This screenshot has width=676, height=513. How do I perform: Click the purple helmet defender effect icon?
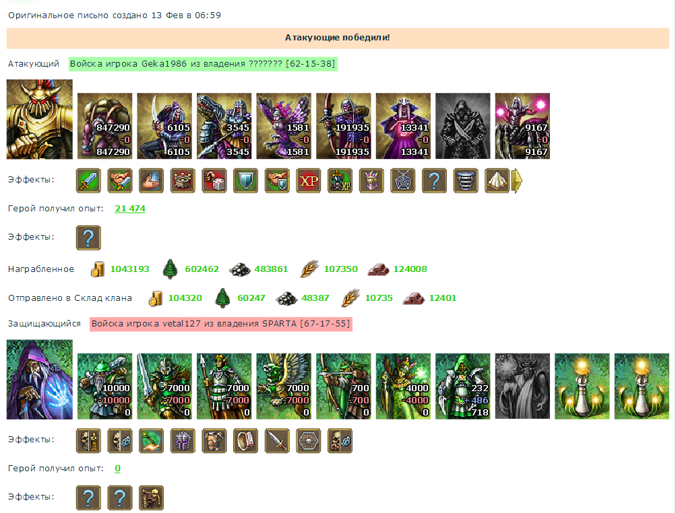click(x=183, y=441)
